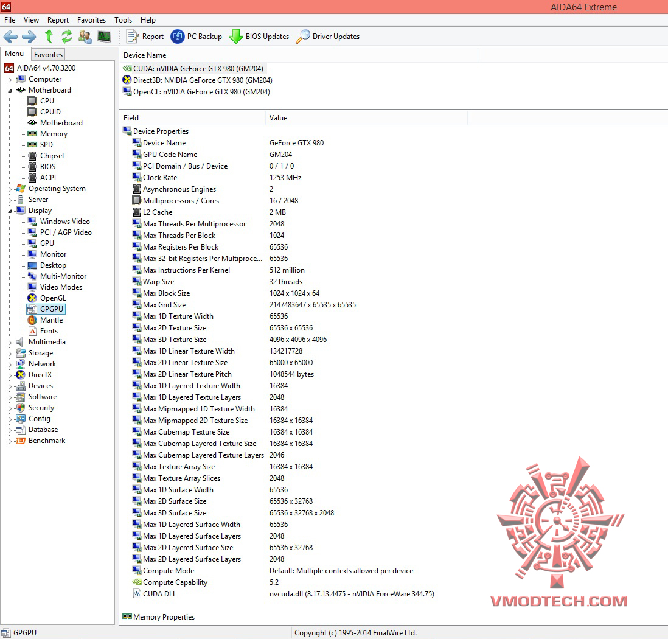The image size is (668, 639).
Task: Select the OpenCL GeForce GTX 980 device
Action: tap(201, 92)
